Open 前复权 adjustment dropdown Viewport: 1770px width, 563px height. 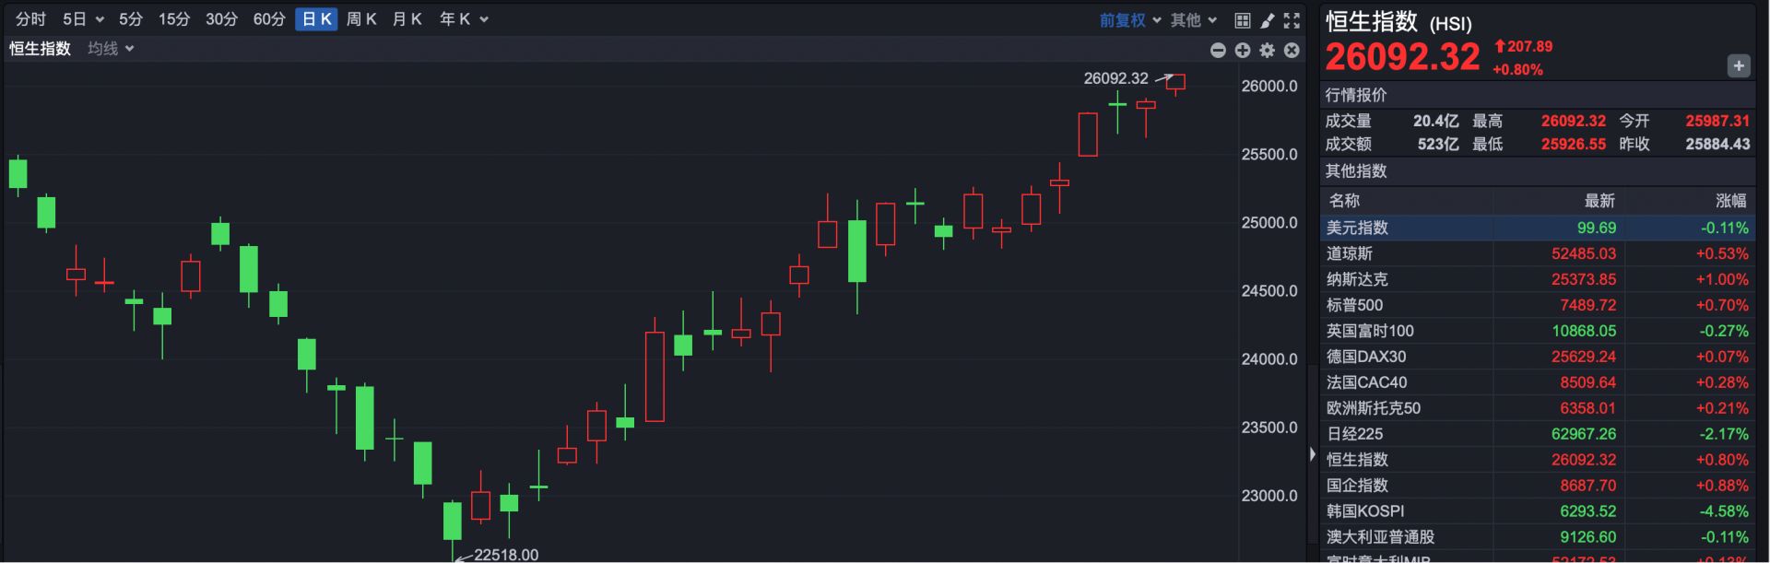point(1130,19)
